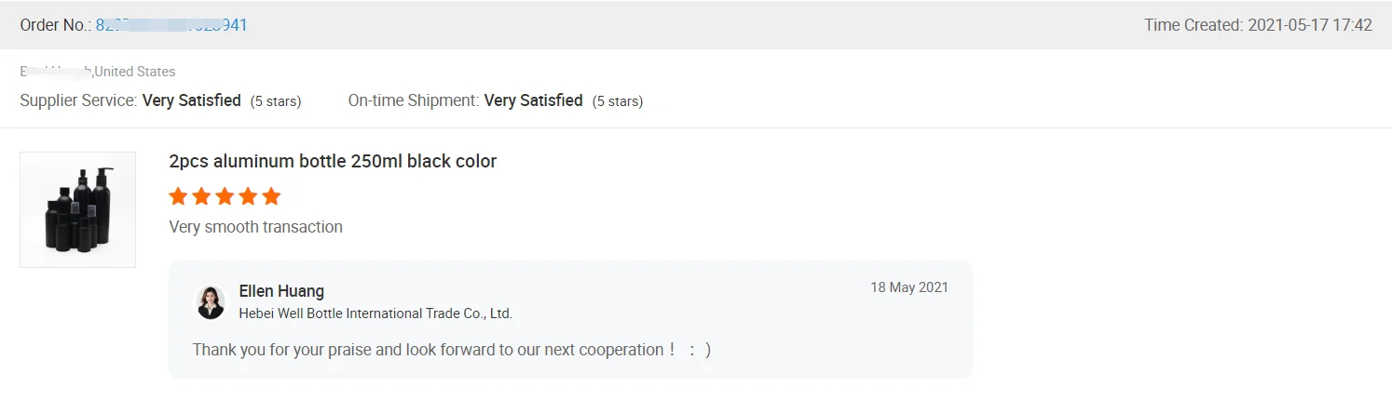Click the On-time Shipment Very Satisfied rating

[533, 100]
